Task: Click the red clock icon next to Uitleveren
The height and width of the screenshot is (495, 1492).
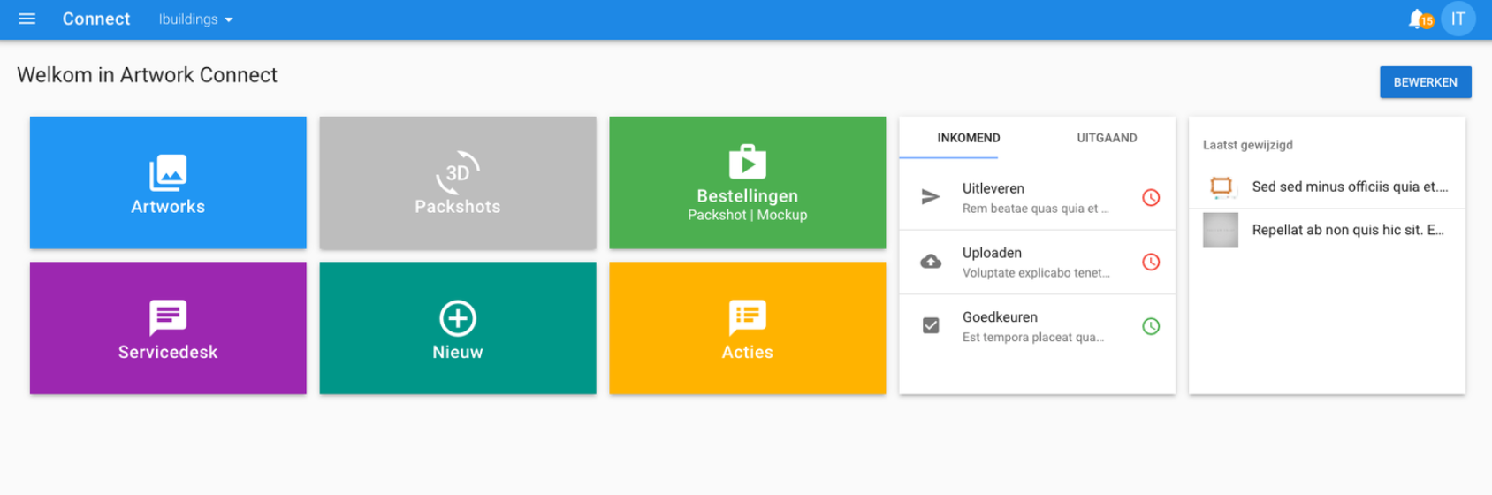Action: point(1151,198)
